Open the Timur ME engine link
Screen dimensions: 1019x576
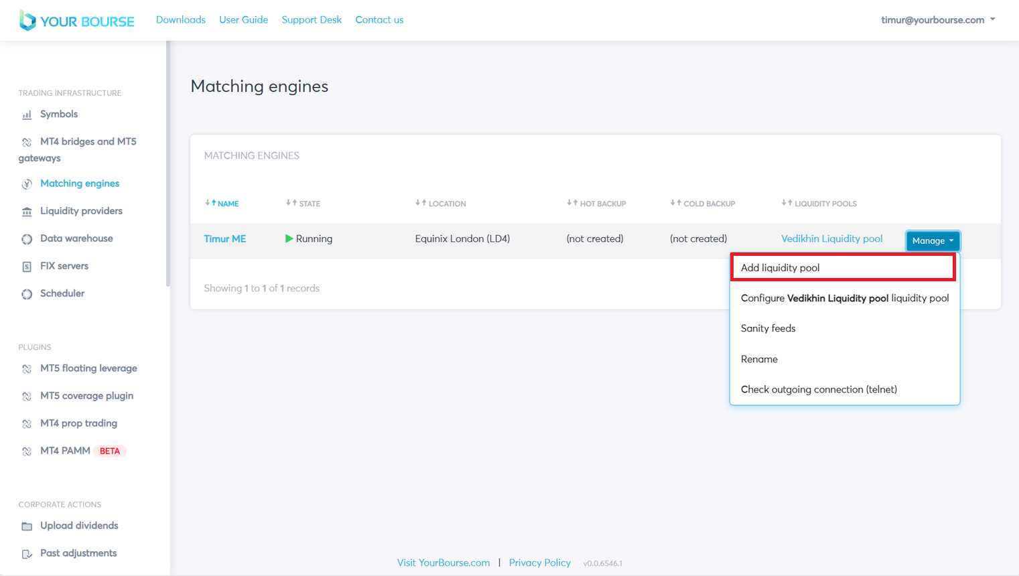point(225,238)
